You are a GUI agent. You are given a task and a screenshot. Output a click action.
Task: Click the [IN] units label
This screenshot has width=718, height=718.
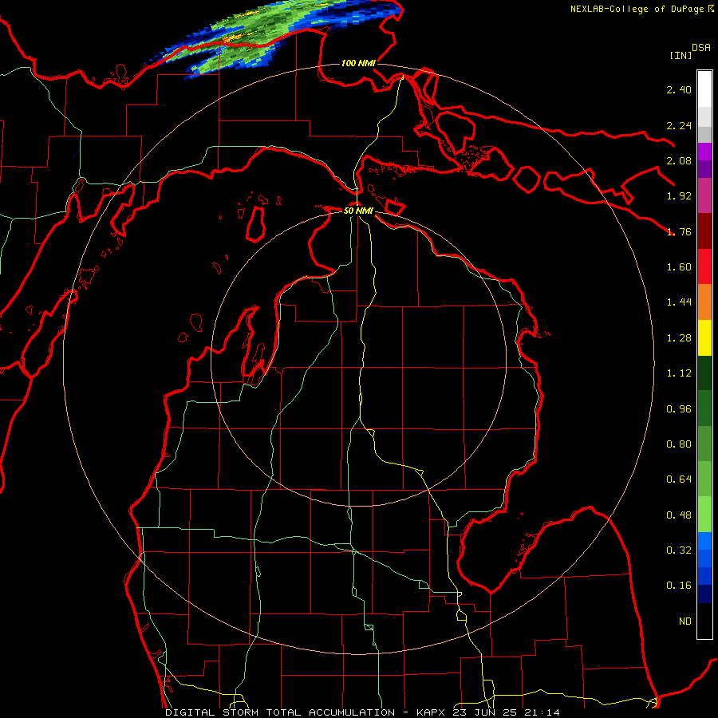pyautogui.click(x=681, y=55)
